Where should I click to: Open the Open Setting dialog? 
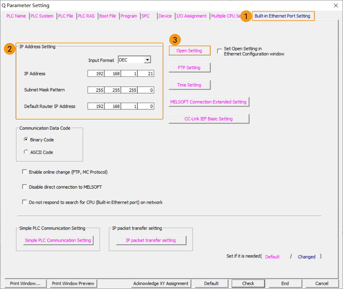point(189,50)
